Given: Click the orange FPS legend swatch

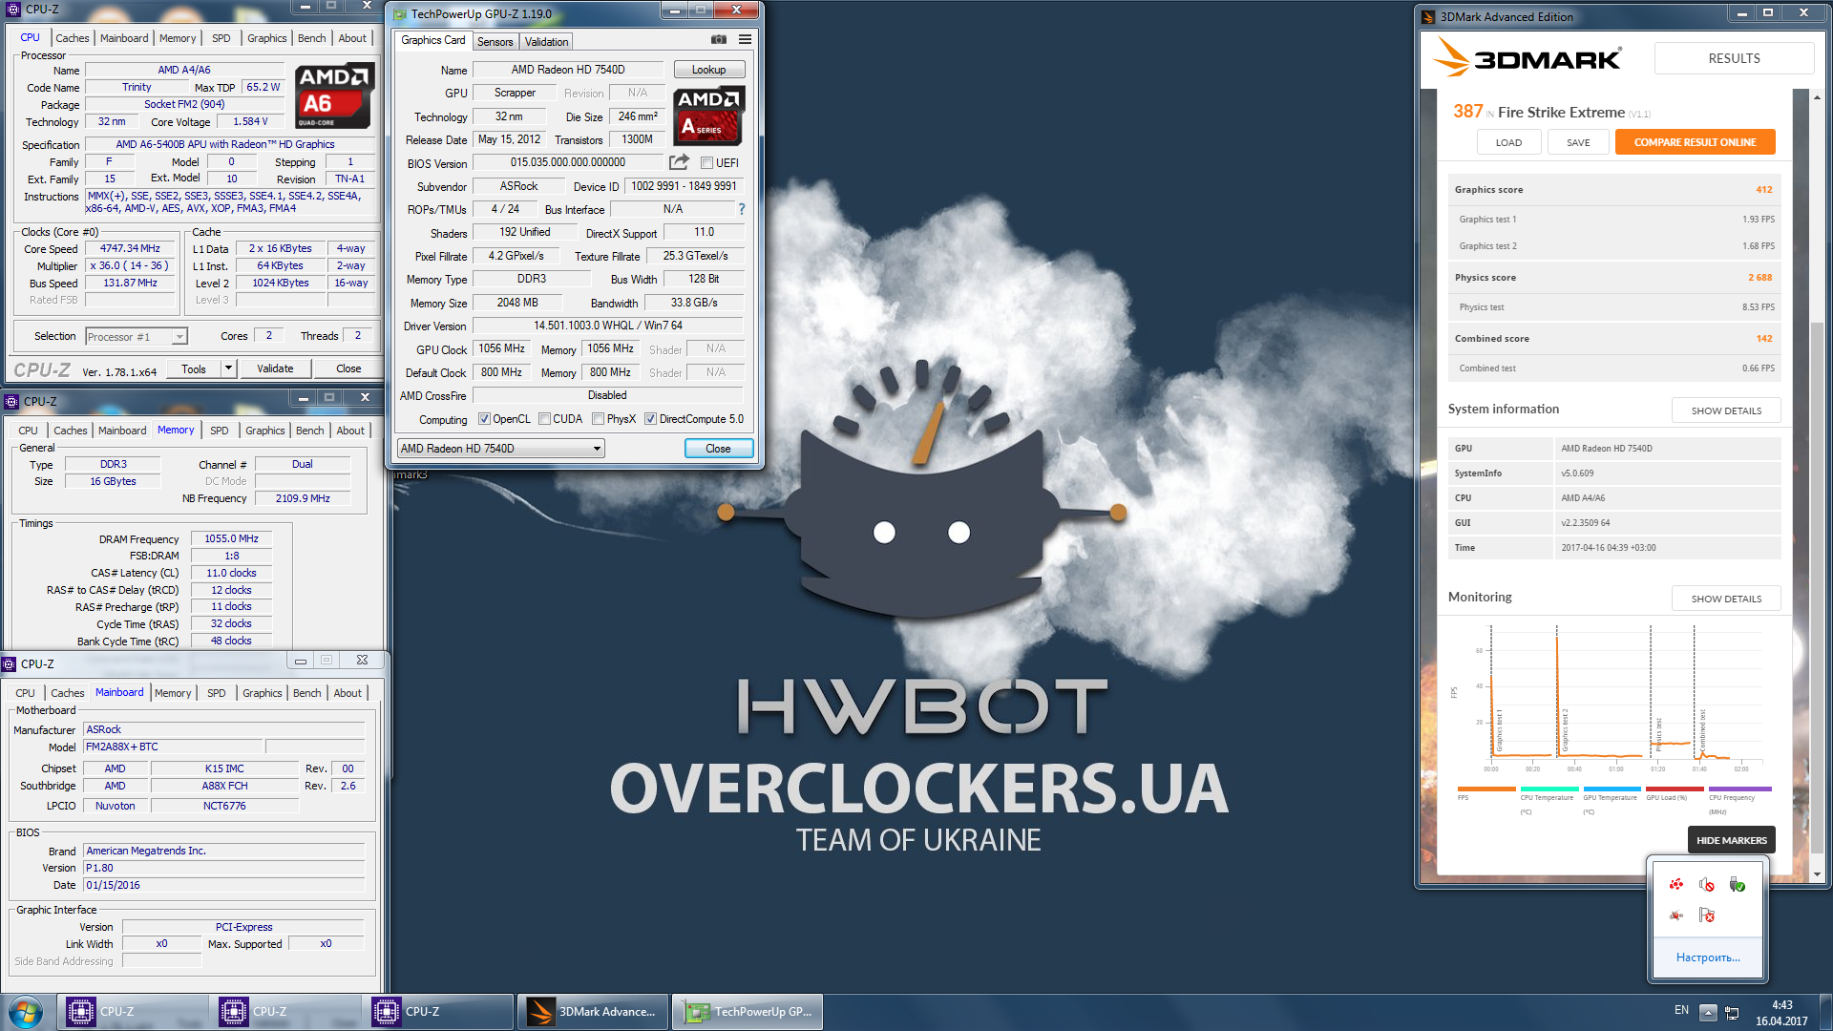Looking at the screenshot, I should [x=1485, y=789].
